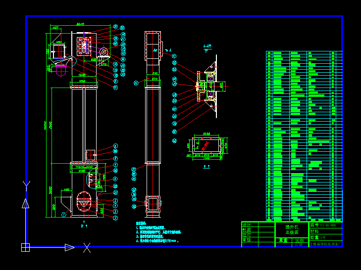Select the 'B' view label under flange view
The height and width of the screenshot is (270, 361).
206,166
